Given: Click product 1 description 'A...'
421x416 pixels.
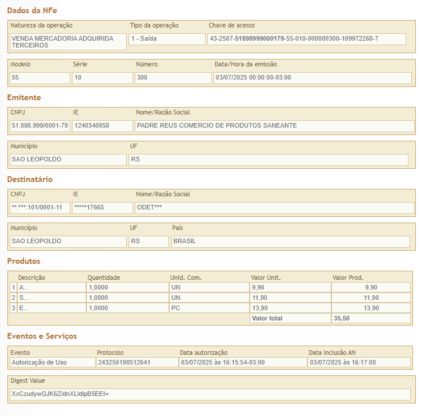Looking at the screenshot, I should click(x=51, y=287).
